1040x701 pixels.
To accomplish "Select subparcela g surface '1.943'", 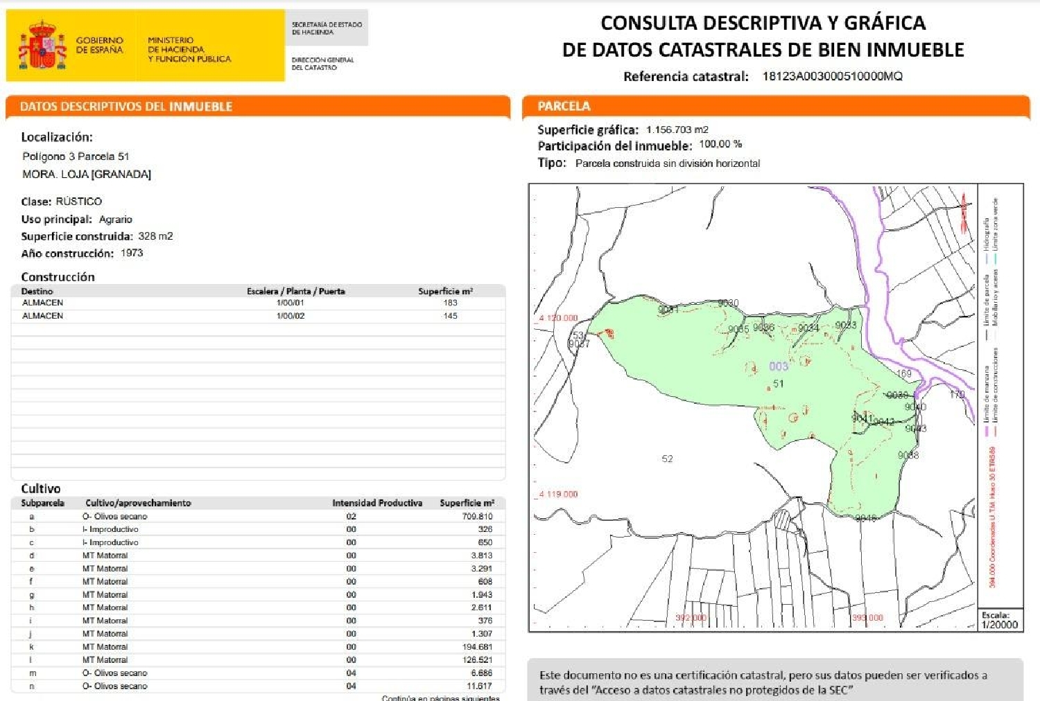I will [x=482, y=595].
